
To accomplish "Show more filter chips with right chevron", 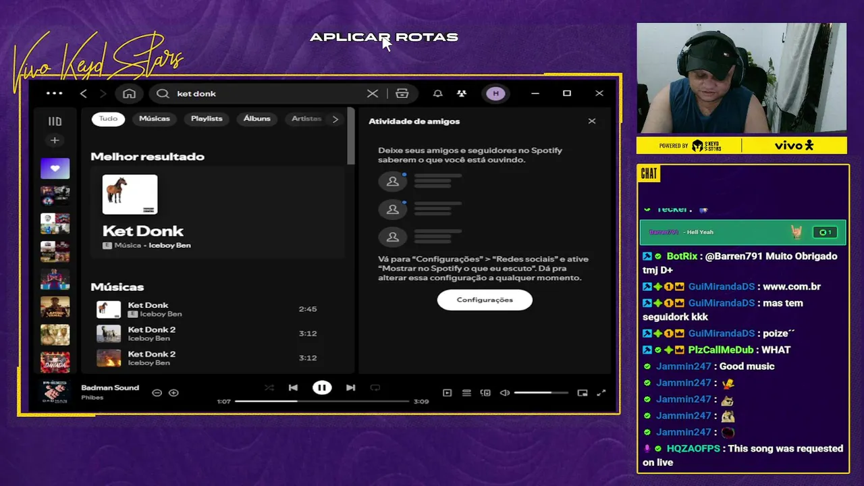I will click(335, 119).
